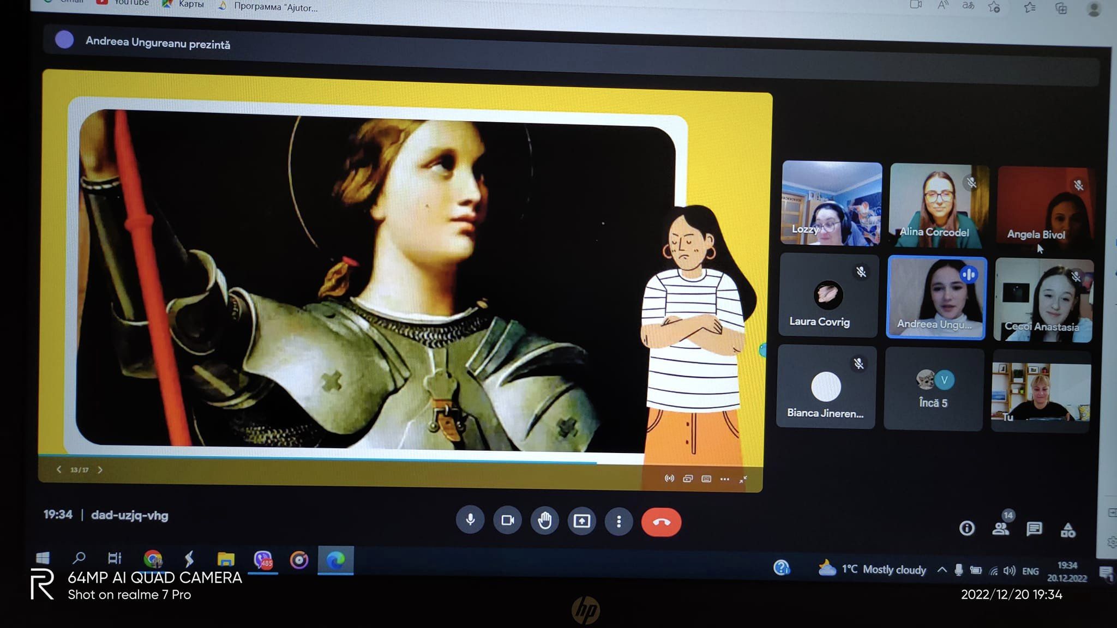Click the present screen button
The height and width of the screenshot is (628, 1117).
pos(581,522)
